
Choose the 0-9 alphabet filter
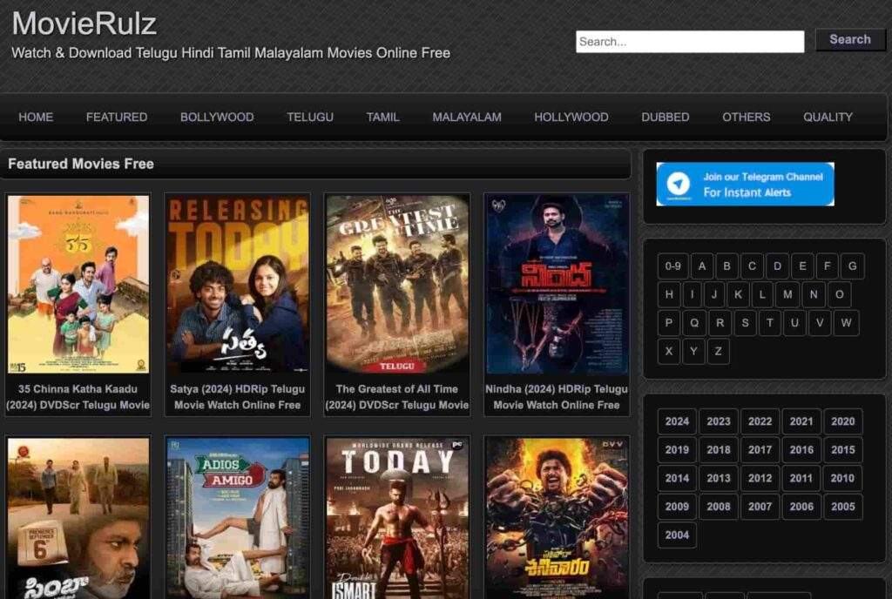[672, 266]
